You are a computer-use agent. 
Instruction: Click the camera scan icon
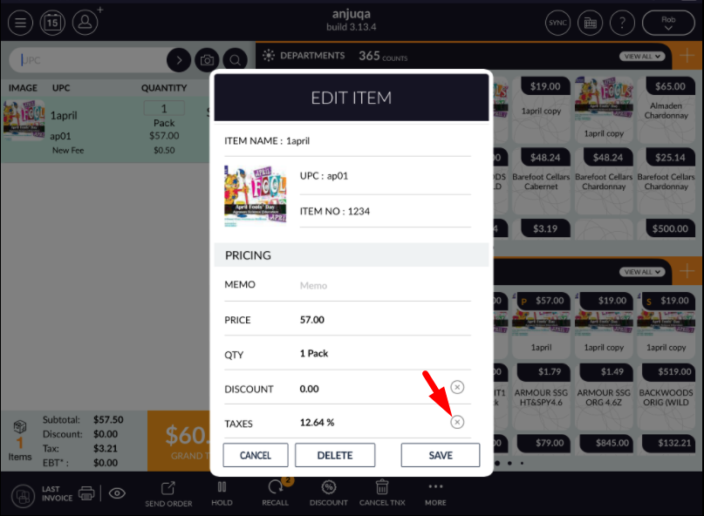pyautogui.click(x=207, y=59)
